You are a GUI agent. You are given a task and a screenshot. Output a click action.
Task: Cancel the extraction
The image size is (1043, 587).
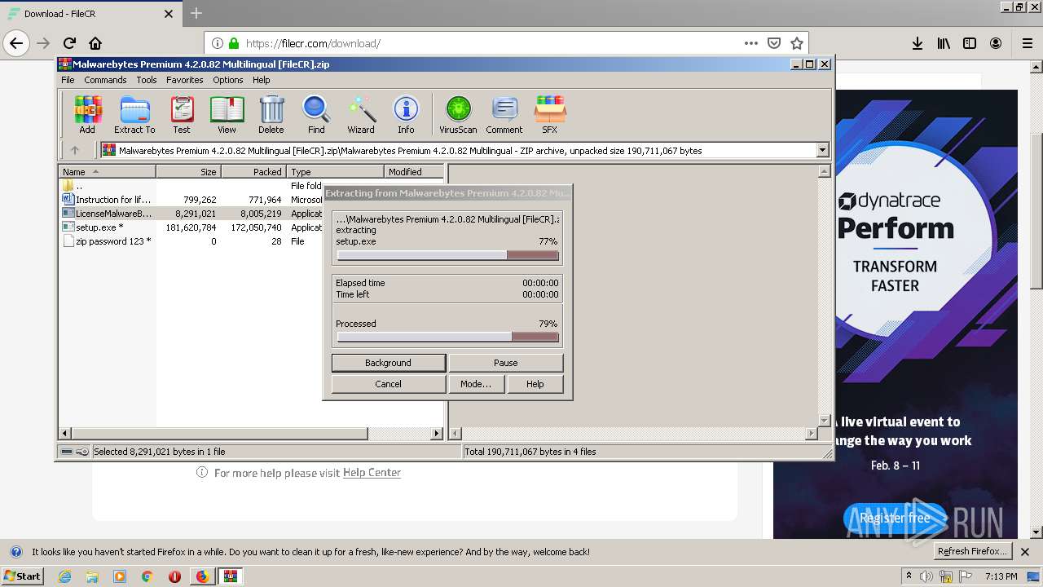pos(389,384)
